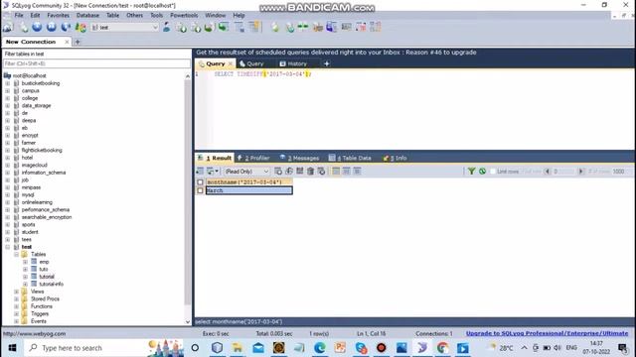Click cancel changes icon after trash icon
The height and width of the screenshot is (357, 636).
(321, 172)
